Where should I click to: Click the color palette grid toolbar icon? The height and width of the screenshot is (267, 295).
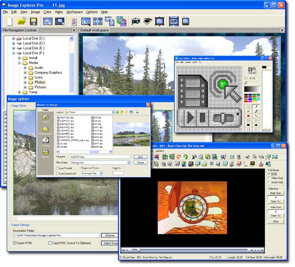(x=74, y=21)
